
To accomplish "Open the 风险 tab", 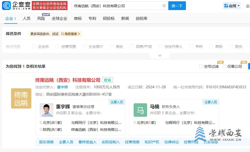I will pos(41,19).
